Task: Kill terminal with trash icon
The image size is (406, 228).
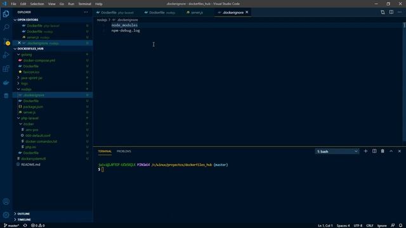Action: (383, 151)
